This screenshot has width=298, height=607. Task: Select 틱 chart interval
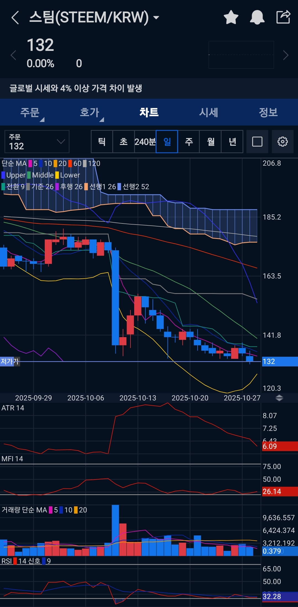point(102,142)
